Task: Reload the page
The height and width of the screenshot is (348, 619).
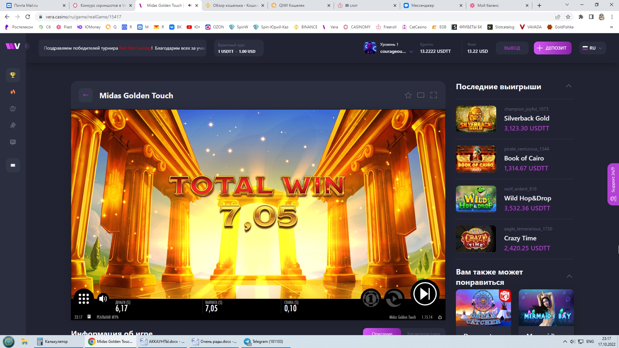Action: (28, 17)
